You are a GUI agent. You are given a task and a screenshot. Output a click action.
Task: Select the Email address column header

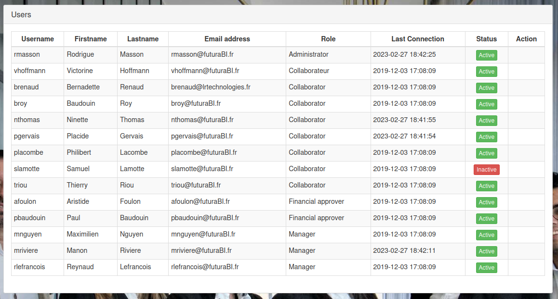[x=227, y=39]
